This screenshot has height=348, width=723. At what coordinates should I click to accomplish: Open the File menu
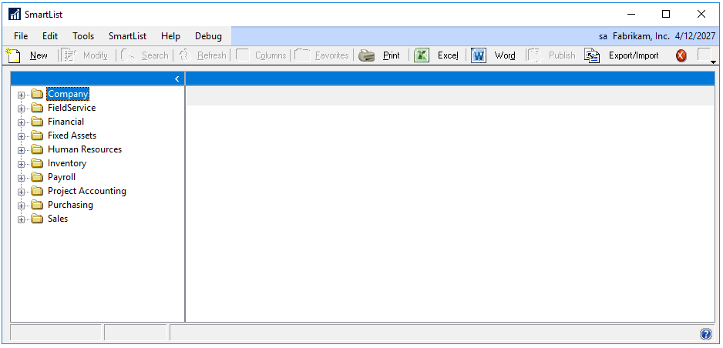click(21, 36)
